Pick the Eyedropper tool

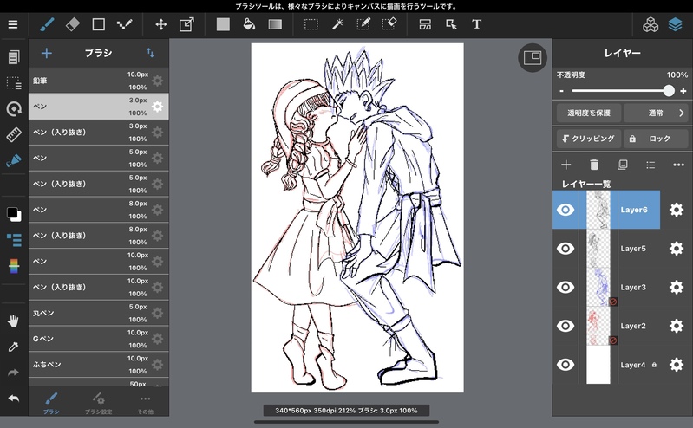pyautogui.click(x=13, y=347)
